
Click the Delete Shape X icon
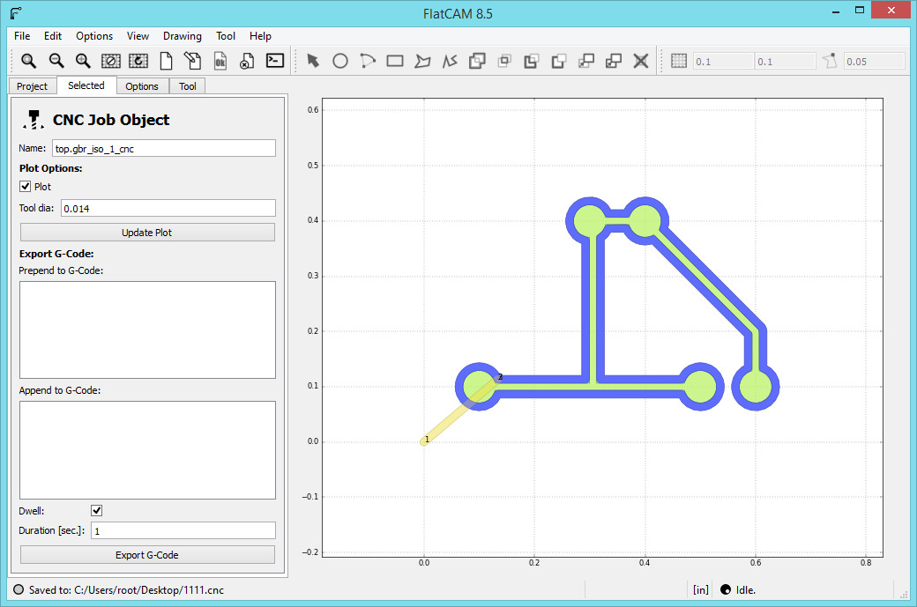click(x=641, y=61)
